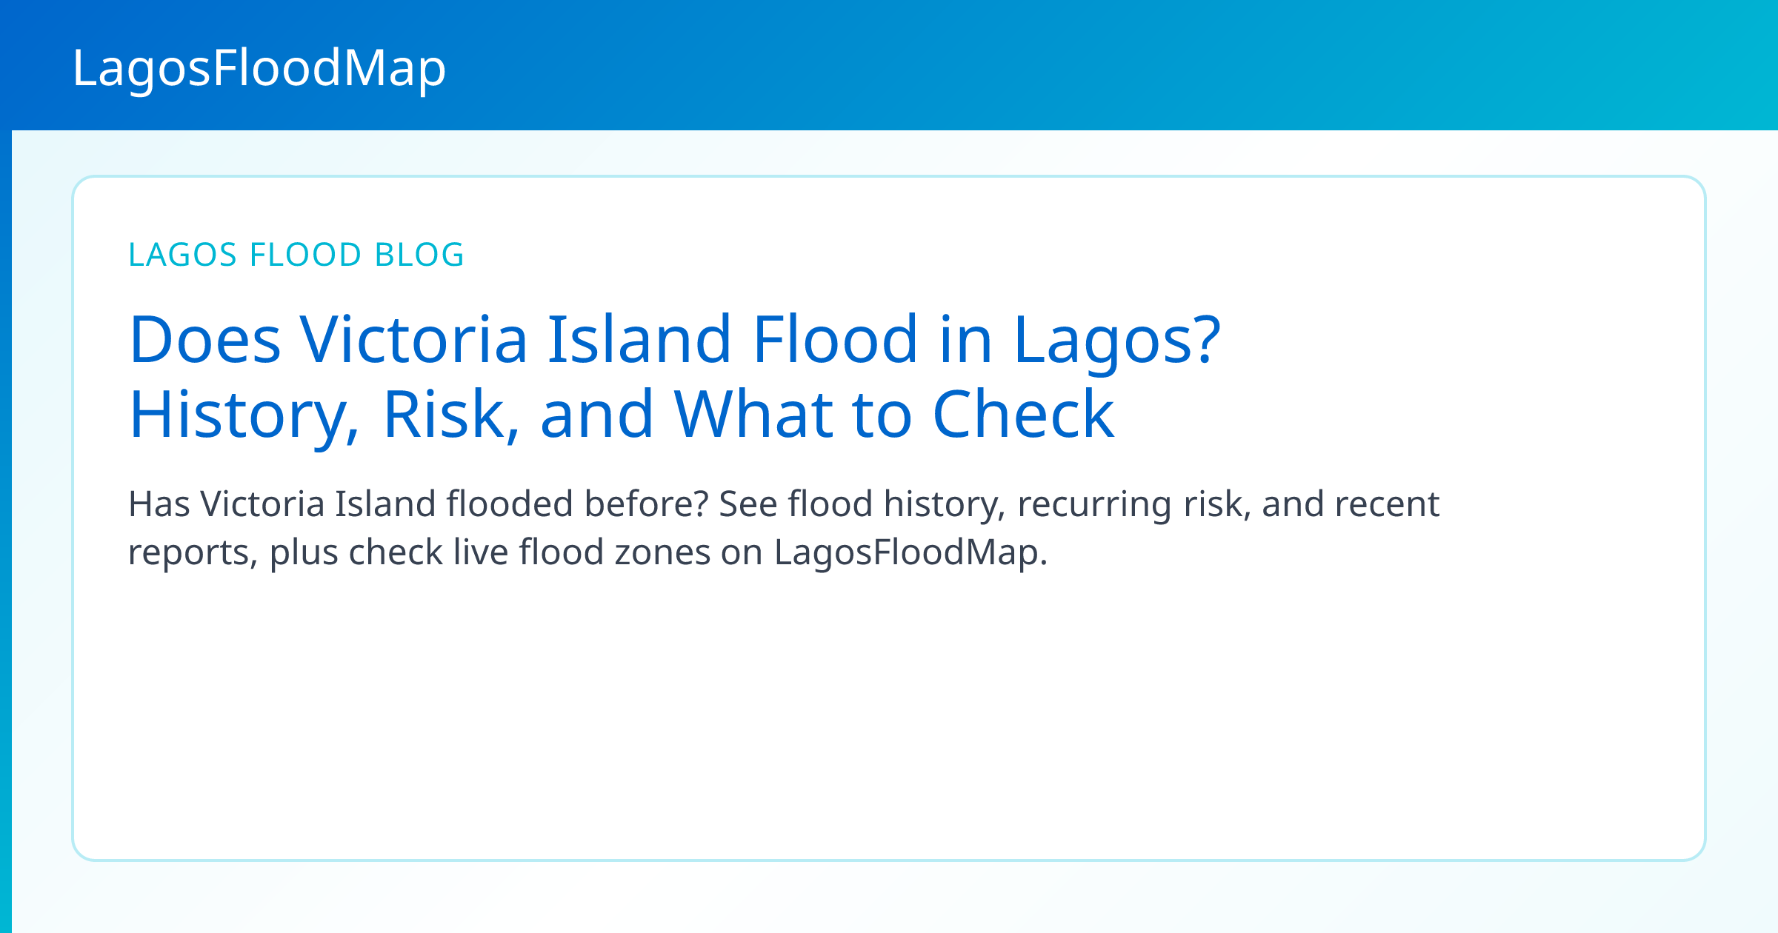
Task: Click the word 'History,' in the headline
Action: [x=244, y=415]
